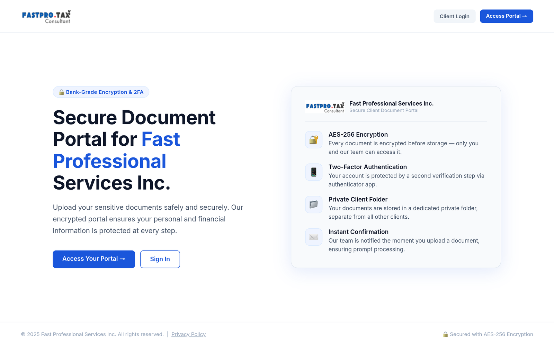
Task: Click the Two-Factor Authentication heading
Action: coord(367,167)
